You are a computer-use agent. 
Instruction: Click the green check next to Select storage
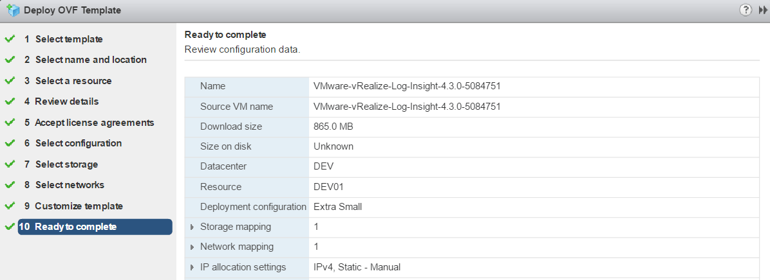click(10, 164)
